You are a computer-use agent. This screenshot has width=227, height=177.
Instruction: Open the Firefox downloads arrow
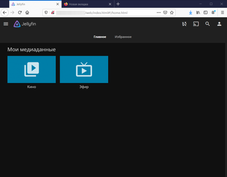(x=191, y=13)
